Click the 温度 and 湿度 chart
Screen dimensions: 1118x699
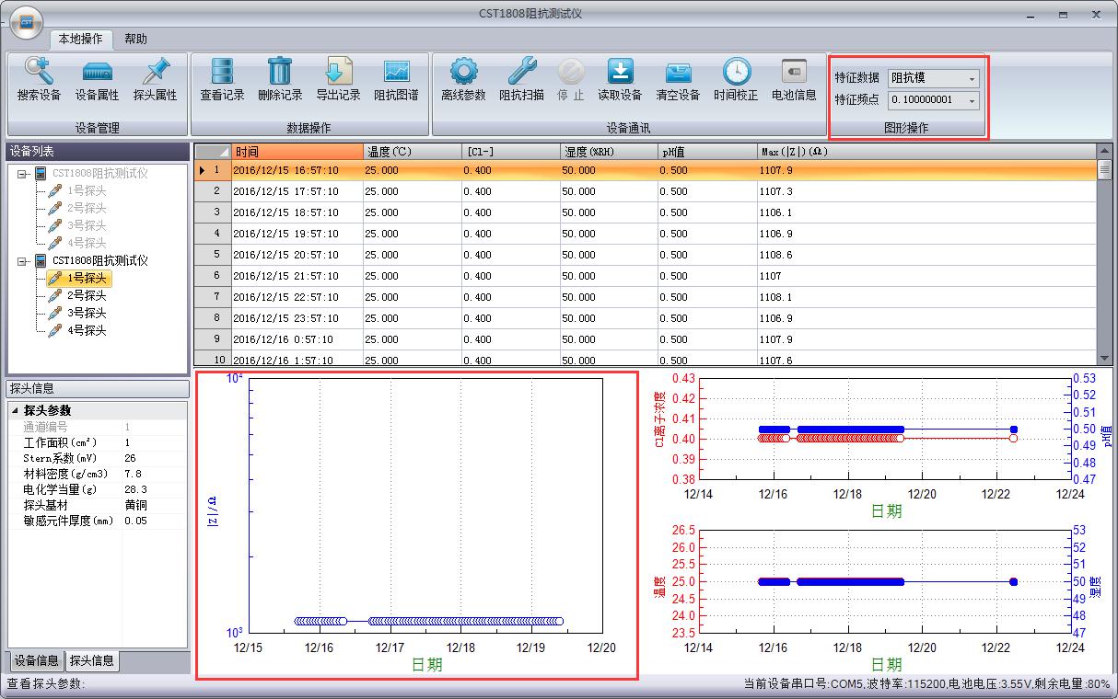tap(884, 580)
